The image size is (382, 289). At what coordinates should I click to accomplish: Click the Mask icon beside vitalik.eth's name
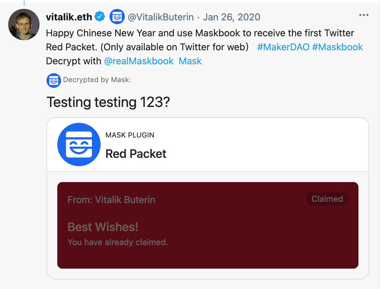[117, 17]
